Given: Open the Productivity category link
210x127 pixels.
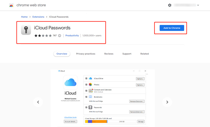Looking at the screenshot, I should [x=72, y=35].
